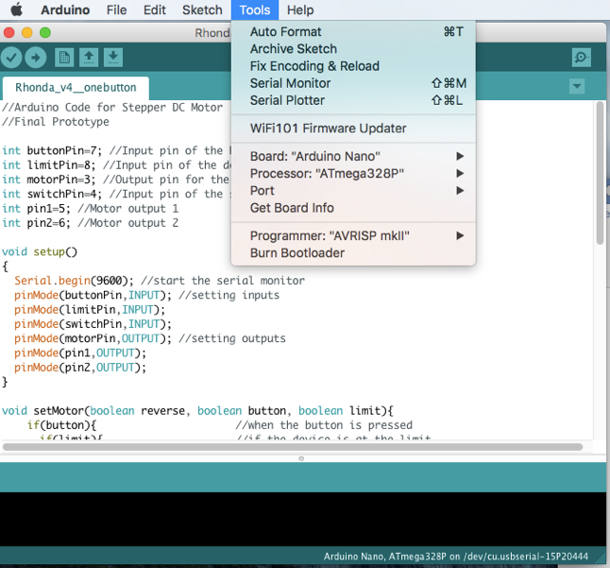Click the horizontal scrollbar of the editor
This screenshot has height=568, width=610.
293,447
